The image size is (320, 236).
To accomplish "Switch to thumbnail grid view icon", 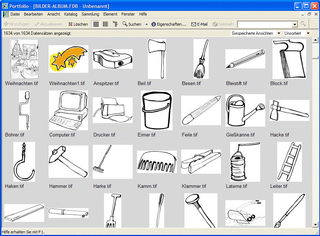I will coord(96,24).
